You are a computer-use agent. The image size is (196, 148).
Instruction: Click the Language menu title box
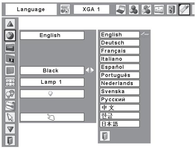tap(31, 9)
